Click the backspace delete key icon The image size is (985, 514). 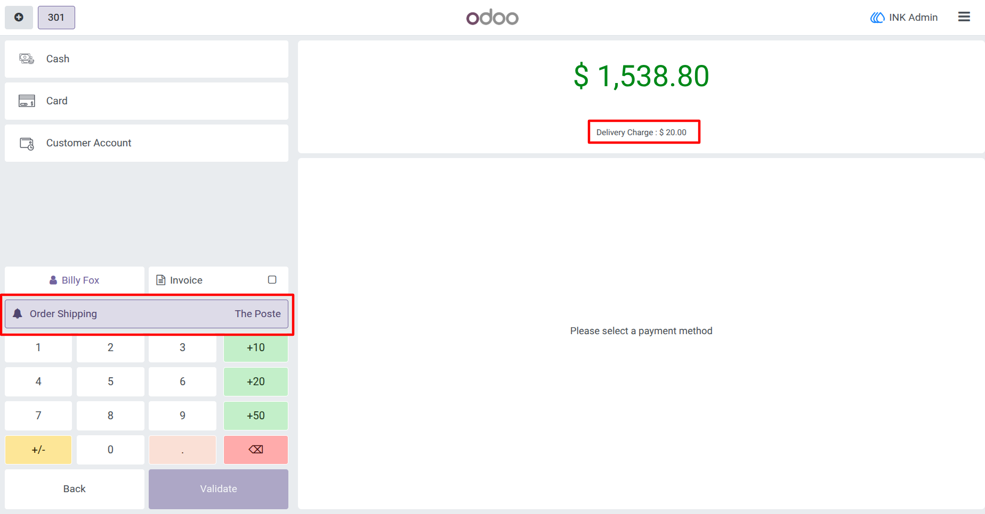pyautogui.click(x=256, y=450)
